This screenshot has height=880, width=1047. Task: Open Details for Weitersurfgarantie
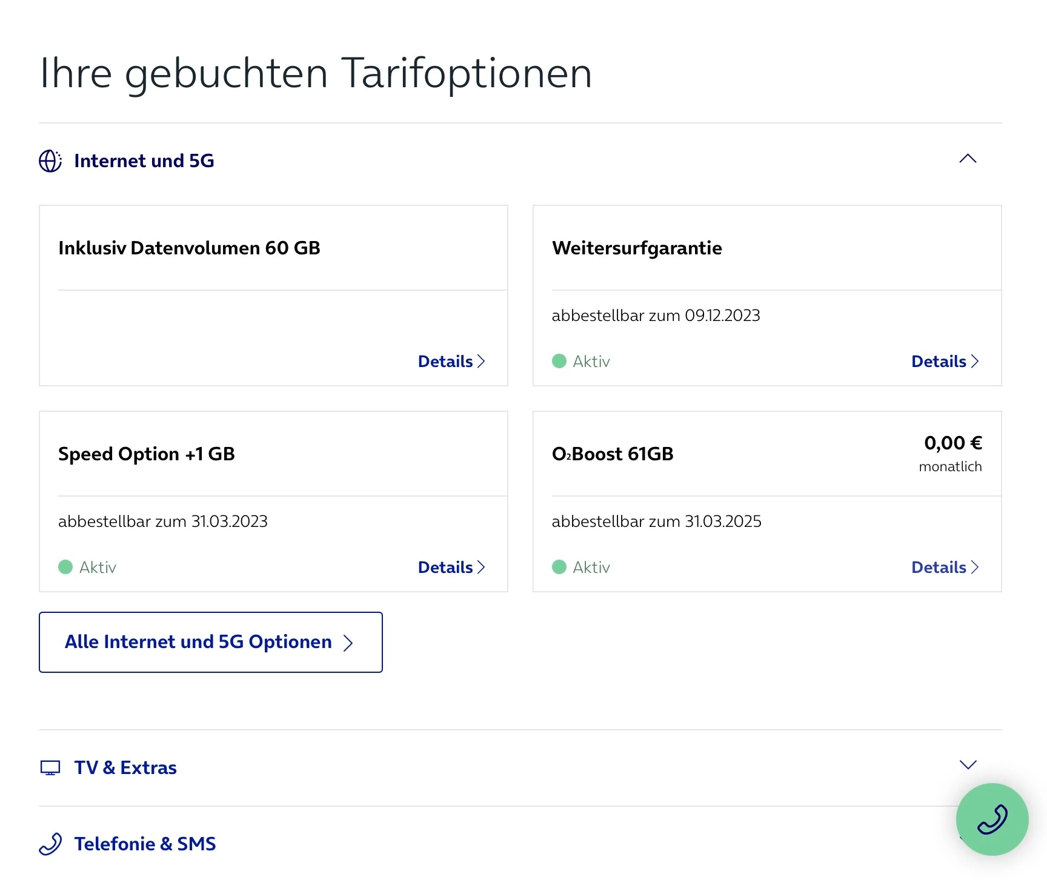point(945,362)
